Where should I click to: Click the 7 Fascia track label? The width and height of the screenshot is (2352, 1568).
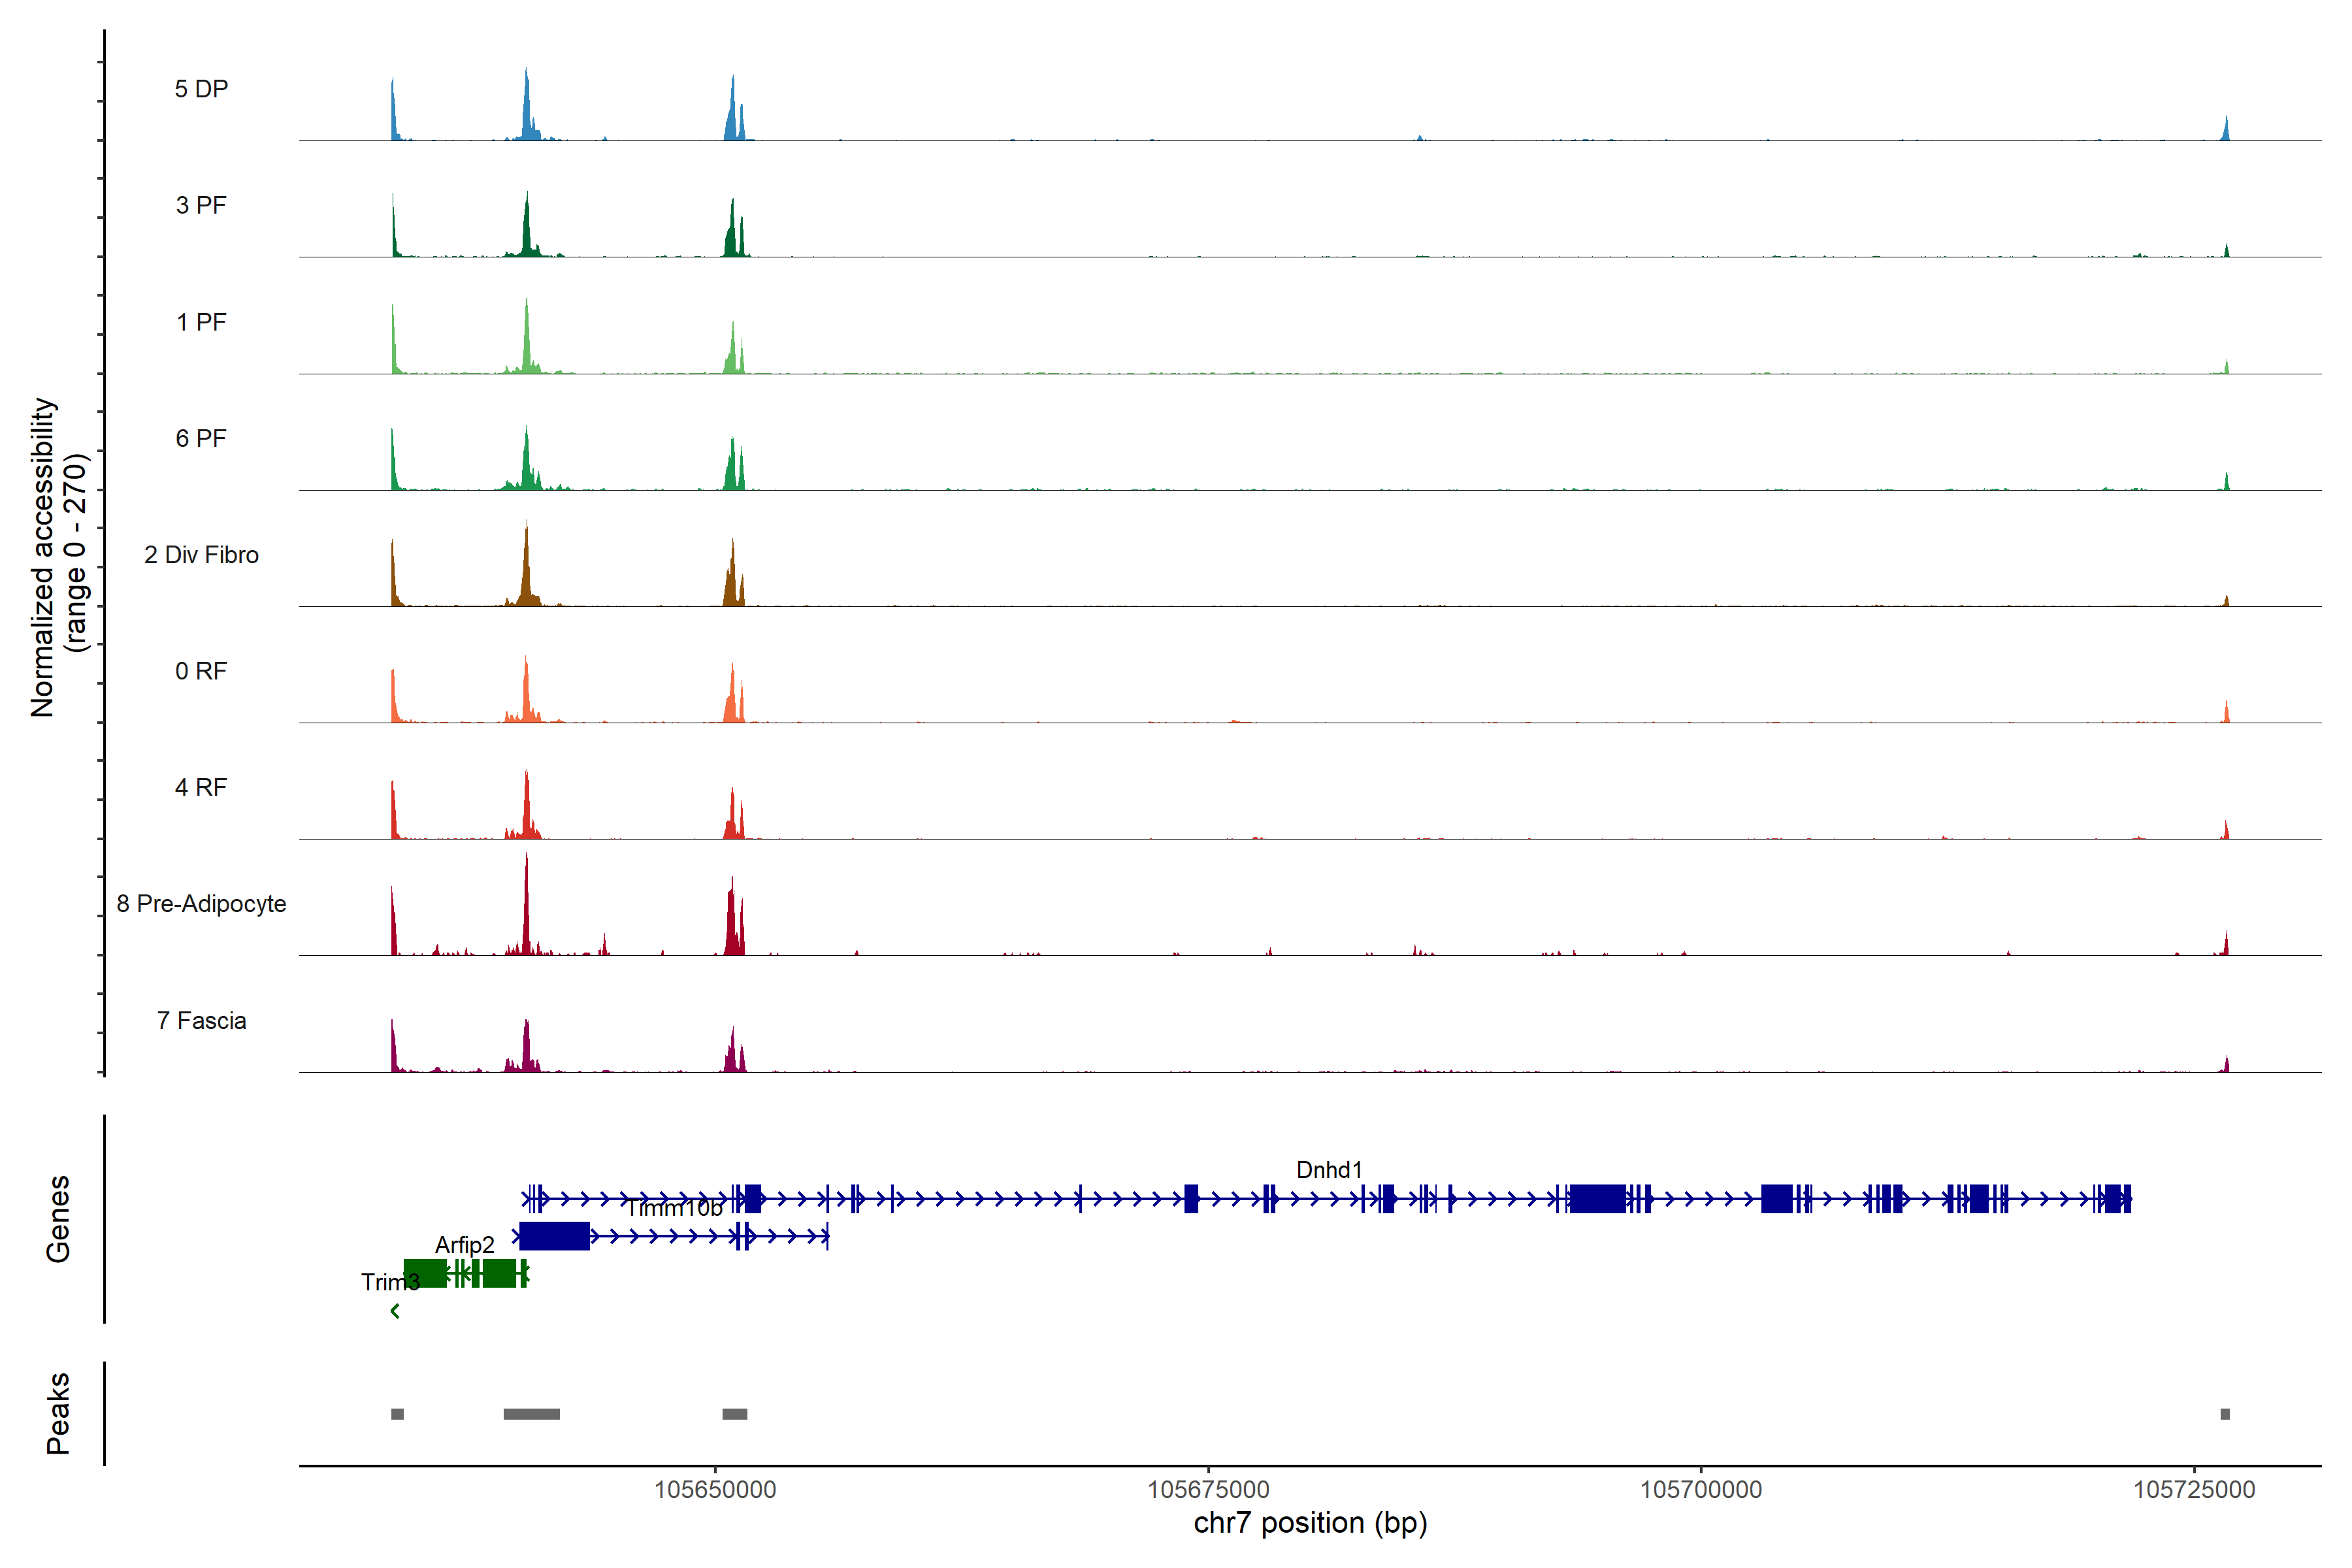click(x=201, y=1021)
